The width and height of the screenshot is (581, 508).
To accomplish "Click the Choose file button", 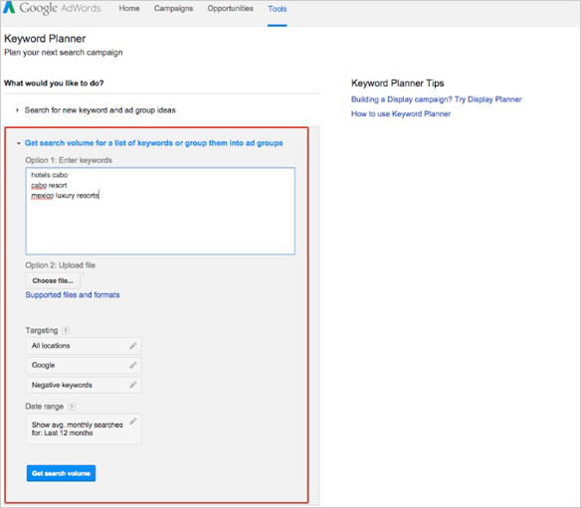I will pos(53,280).
